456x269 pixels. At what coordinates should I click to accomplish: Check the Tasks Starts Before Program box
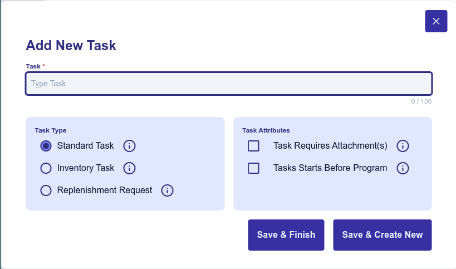(253, 168)
